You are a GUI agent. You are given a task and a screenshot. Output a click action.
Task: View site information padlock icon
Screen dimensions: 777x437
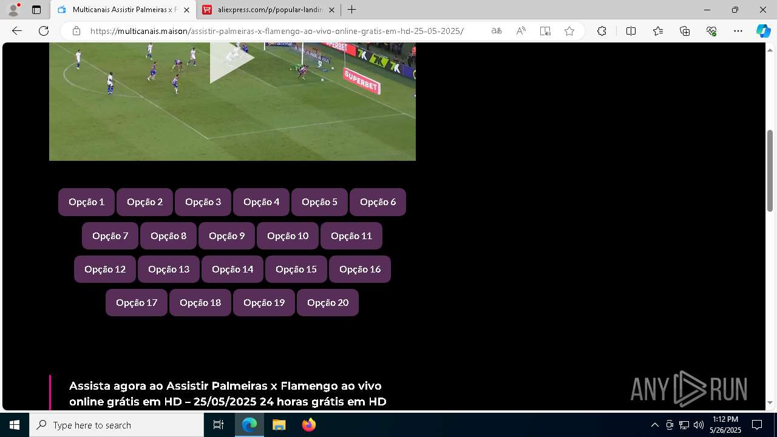76,31
